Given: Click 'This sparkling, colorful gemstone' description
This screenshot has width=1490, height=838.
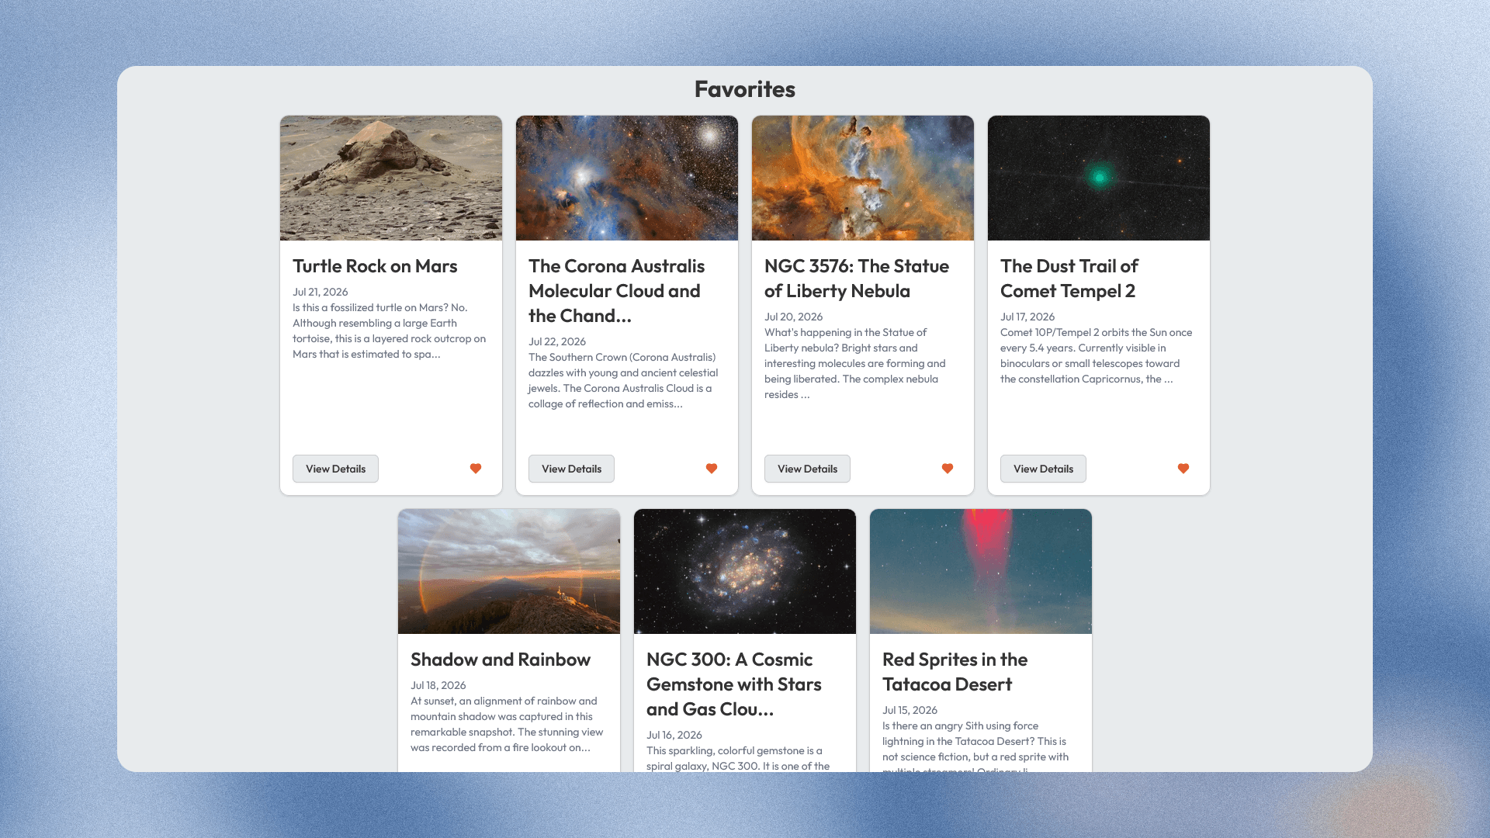Looking at the screenshot, I should click(739, 758).
